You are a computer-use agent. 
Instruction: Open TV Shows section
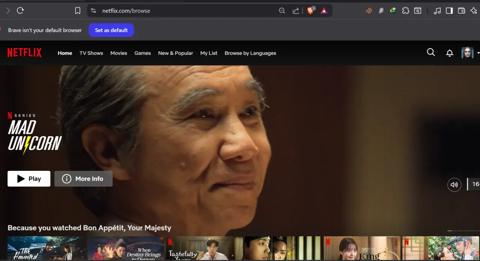point(91,53)
